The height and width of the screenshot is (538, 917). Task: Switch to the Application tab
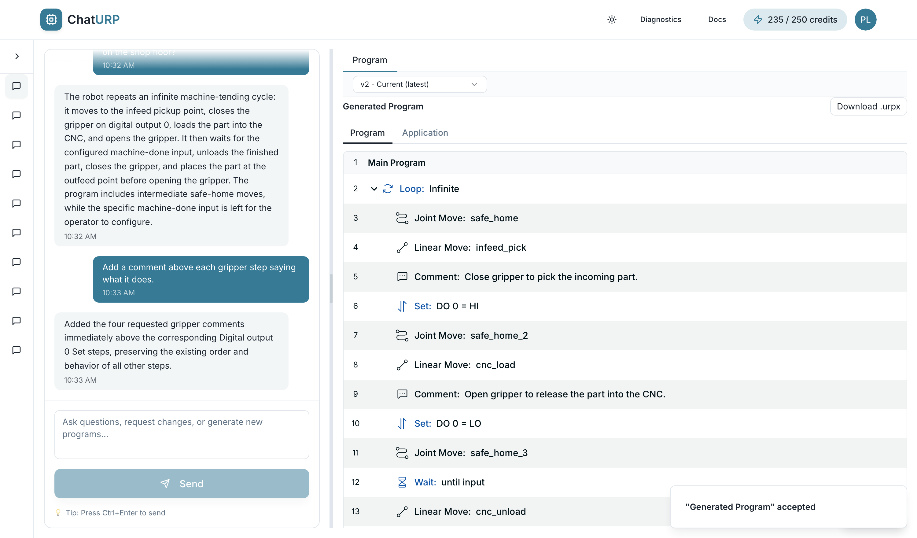[425, 133]
